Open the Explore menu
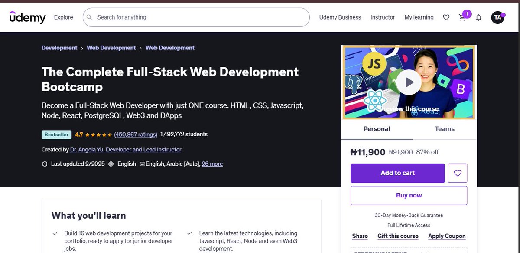 63,17
